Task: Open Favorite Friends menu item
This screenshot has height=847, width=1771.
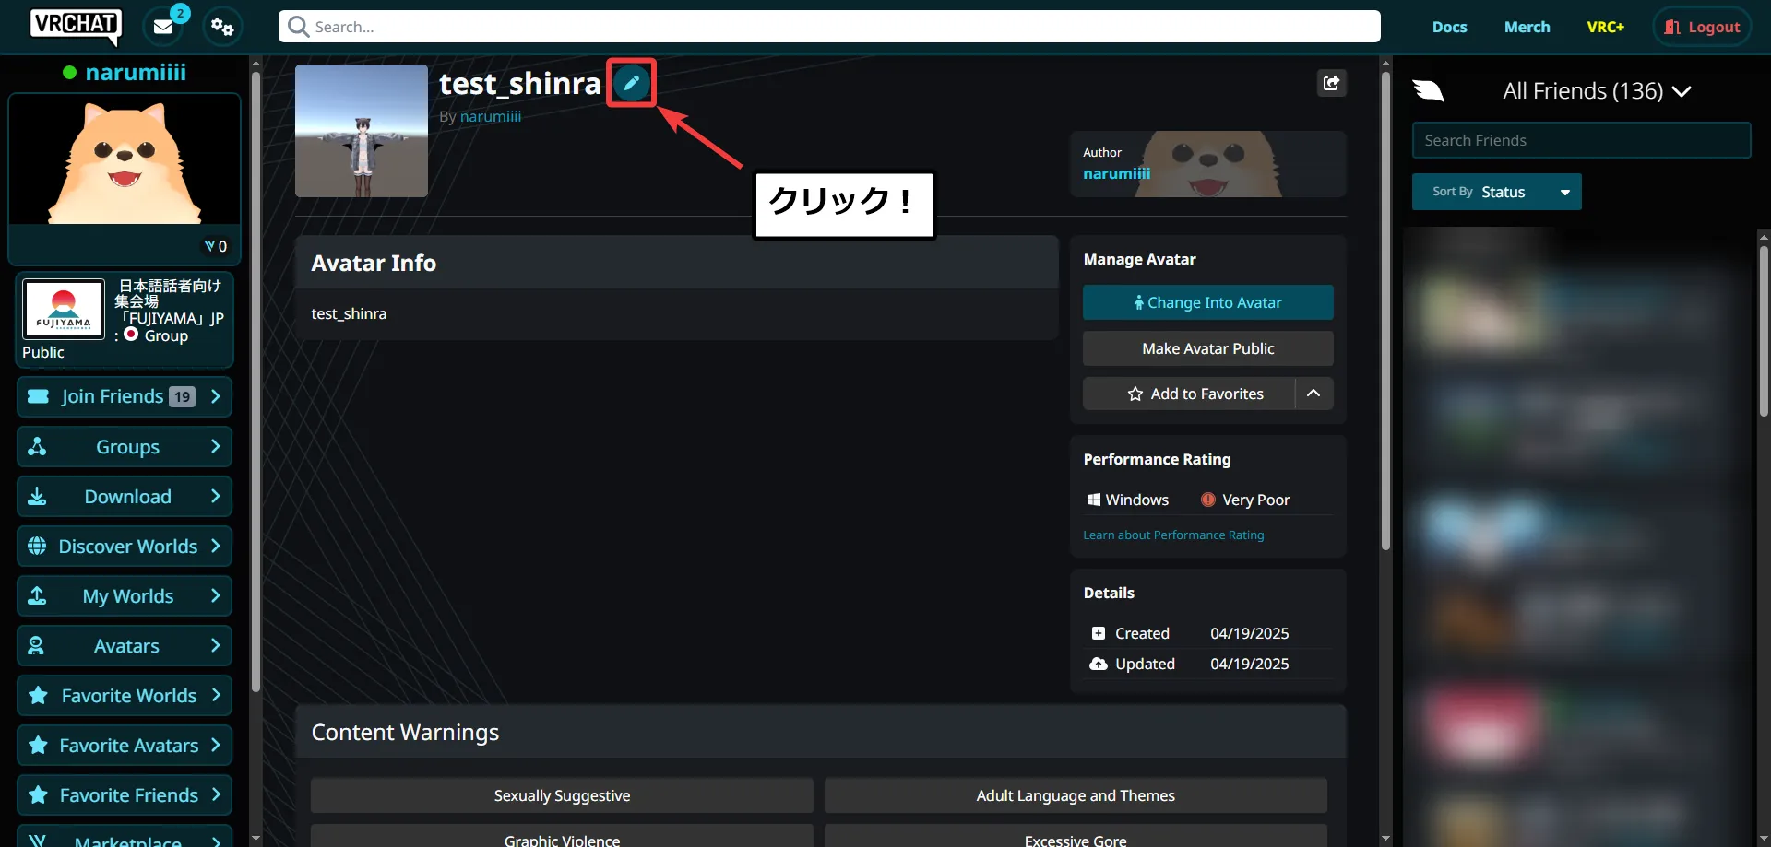Action: click(125, 795)
